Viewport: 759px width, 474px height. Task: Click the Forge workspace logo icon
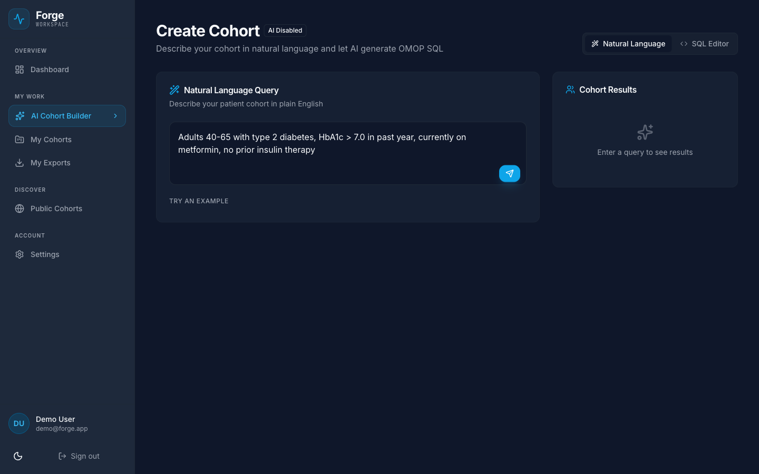(x=19, y=19)
